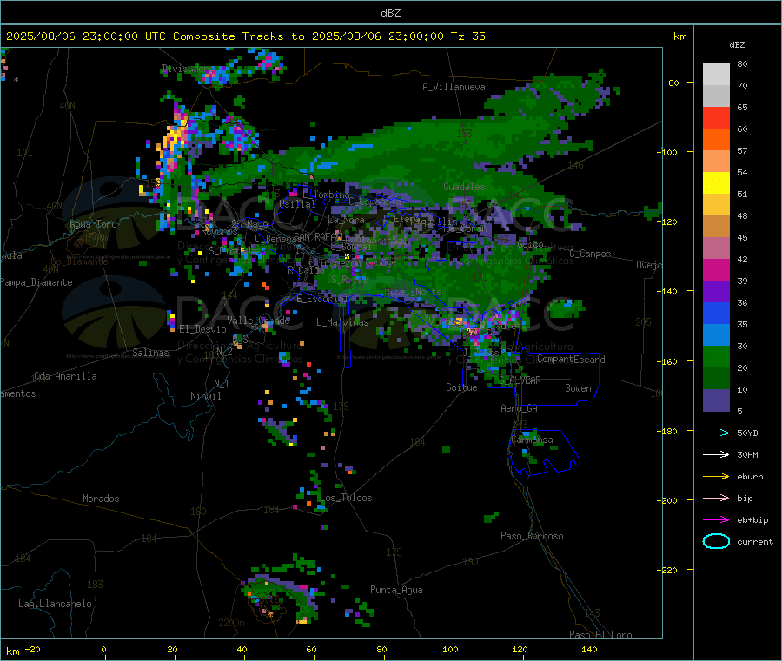Click the A_Villanueva map label
The width and height of the screenshot is (782, 661).
454,87
